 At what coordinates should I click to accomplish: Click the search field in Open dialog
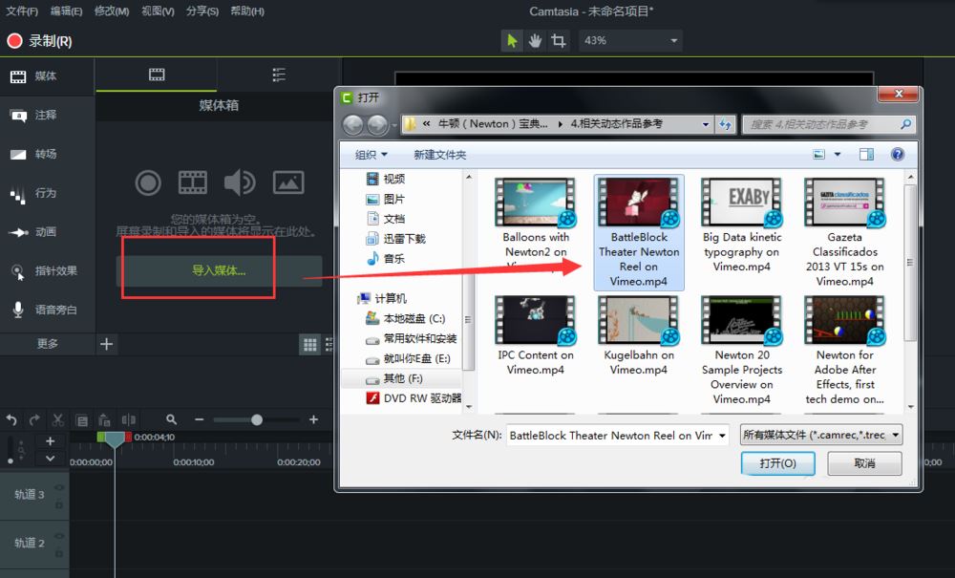[828, 124]
